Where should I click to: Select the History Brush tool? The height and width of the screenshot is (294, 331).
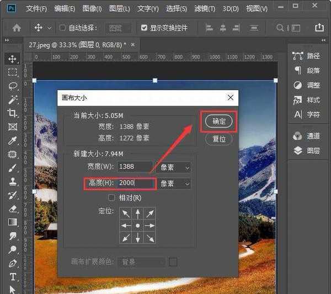[13, 195]
